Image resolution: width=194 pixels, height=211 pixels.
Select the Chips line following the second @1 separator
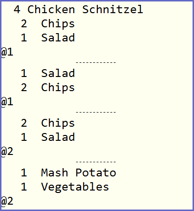point(48,123)
